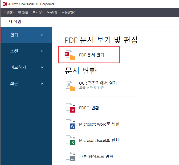Click the OCR editor folder icon
179x165 pixels.
(x=71, y=86)
